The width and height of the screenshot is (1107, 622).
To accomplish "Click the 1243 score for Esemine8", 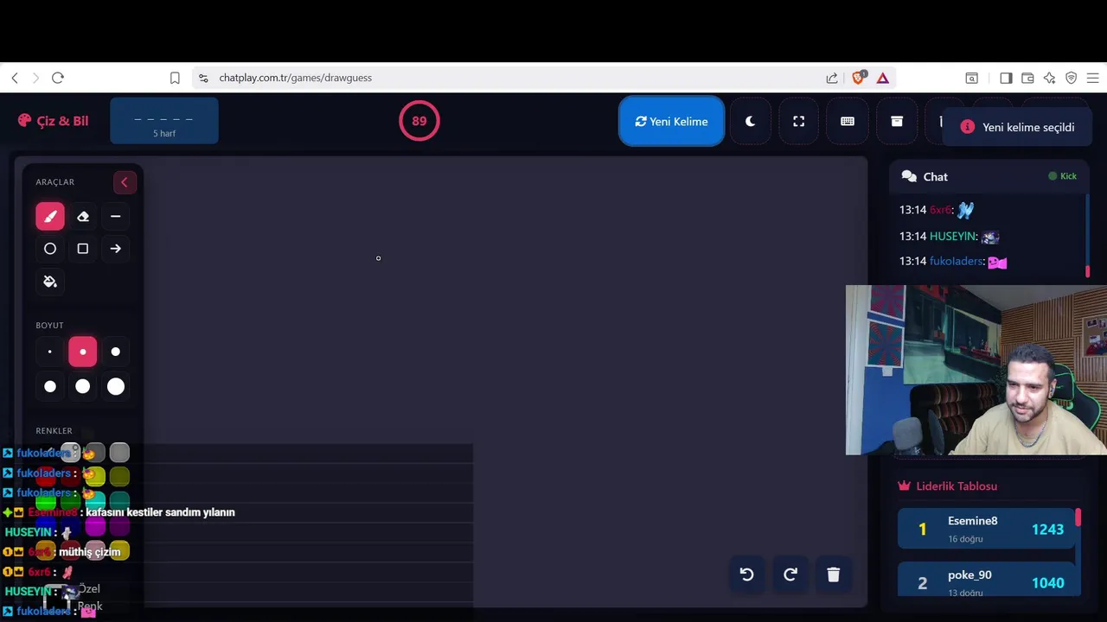I will point(1047,530).
